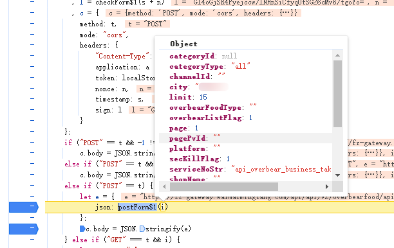Click the boxed variable i in postForm$1(i)
The image size is (394, 248).
pyautogui.click(x=163, y=207)
